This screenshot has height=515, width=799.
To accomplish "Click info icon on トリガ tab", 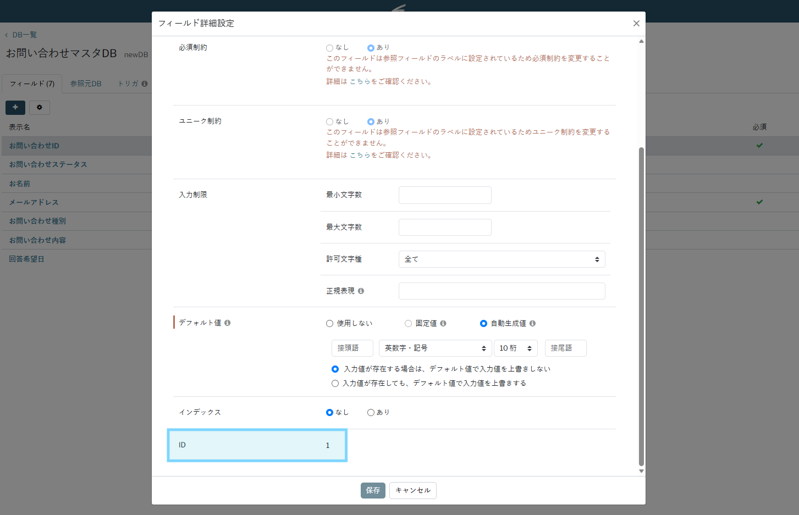I will (x=145, y=84).
